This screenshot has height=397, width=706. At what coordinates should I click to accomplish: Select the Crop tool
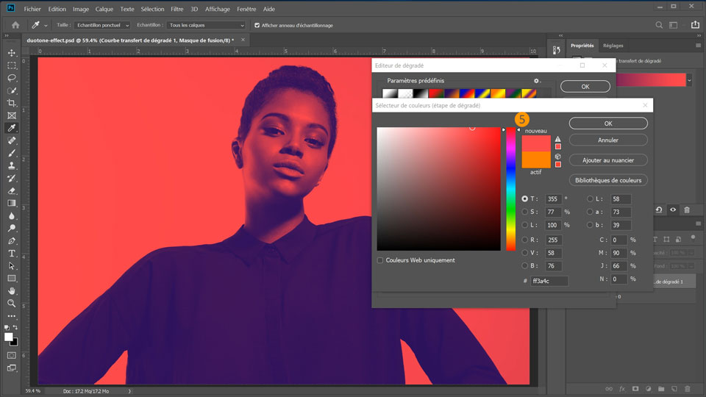[x=12, y=103]
